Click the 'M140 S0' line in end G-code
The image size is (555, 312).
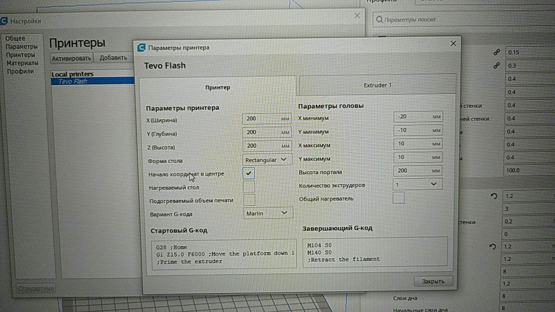(x=319, y=252)
